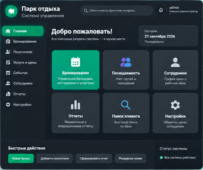203x170 pixels.
Task: Open the Главная menu item
Action: [x=23, y=31]
